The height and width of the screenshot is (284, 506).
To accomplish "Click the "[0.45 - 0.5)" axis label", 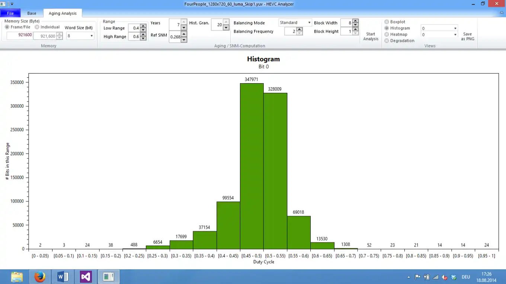I will [252, 256].
